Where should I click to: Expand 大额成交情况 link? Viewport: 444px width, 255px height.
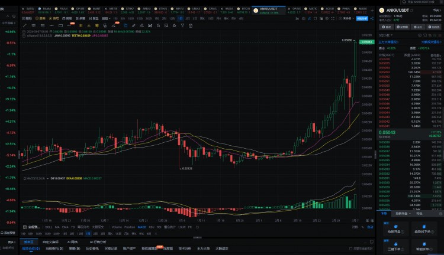(x=431, y=42)
